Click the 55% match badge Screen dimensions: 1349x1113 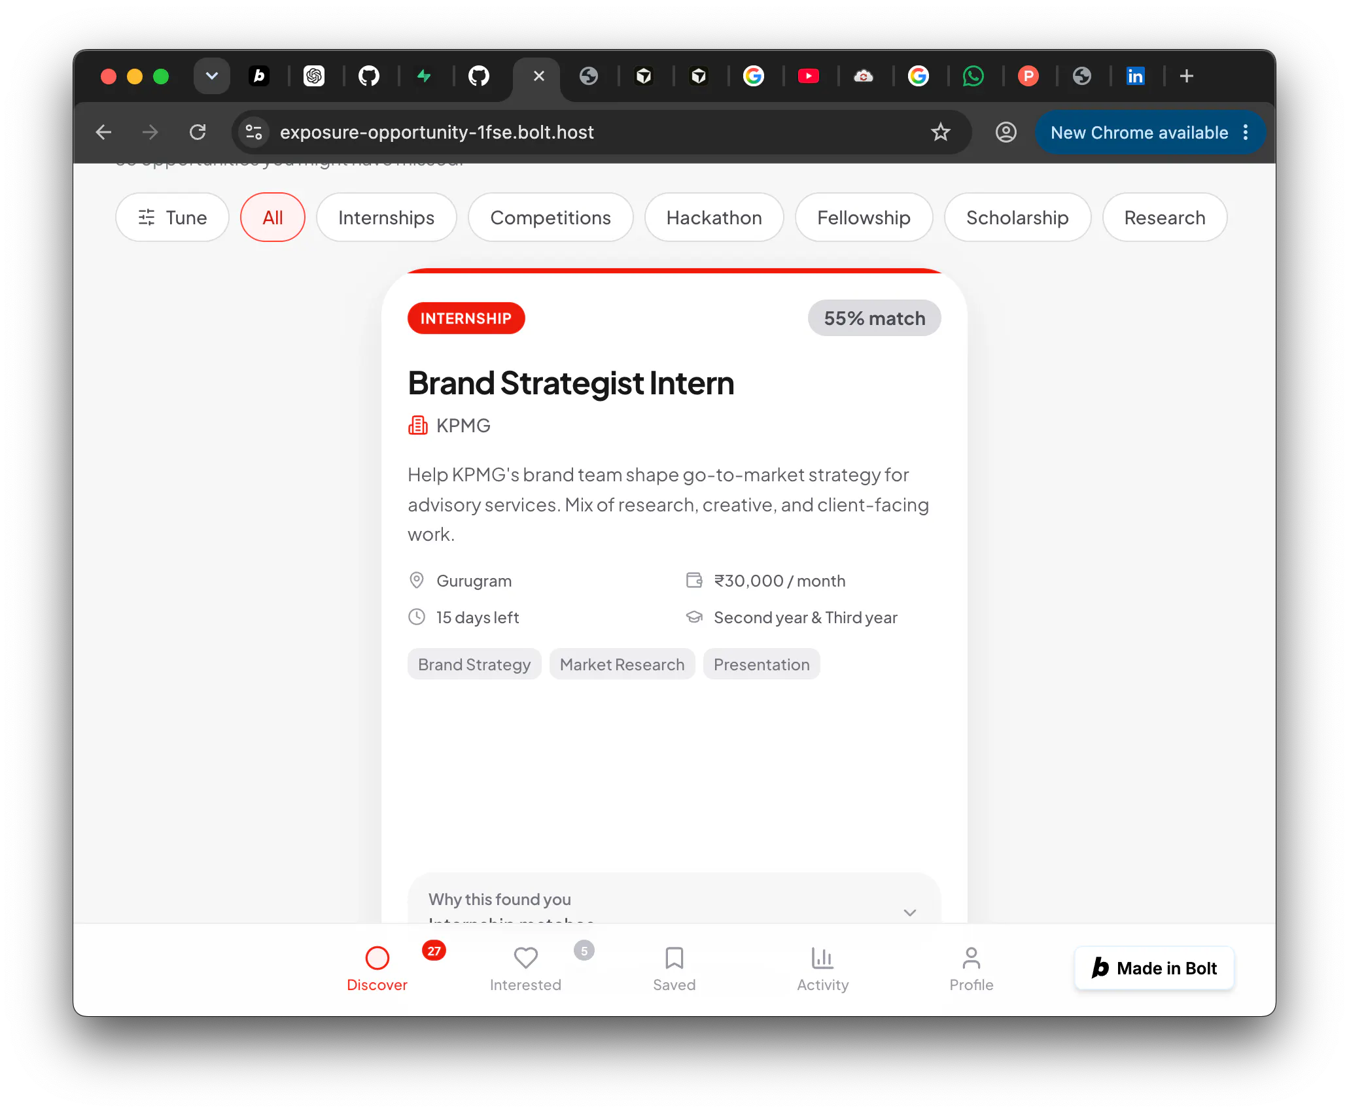point(875,318)
